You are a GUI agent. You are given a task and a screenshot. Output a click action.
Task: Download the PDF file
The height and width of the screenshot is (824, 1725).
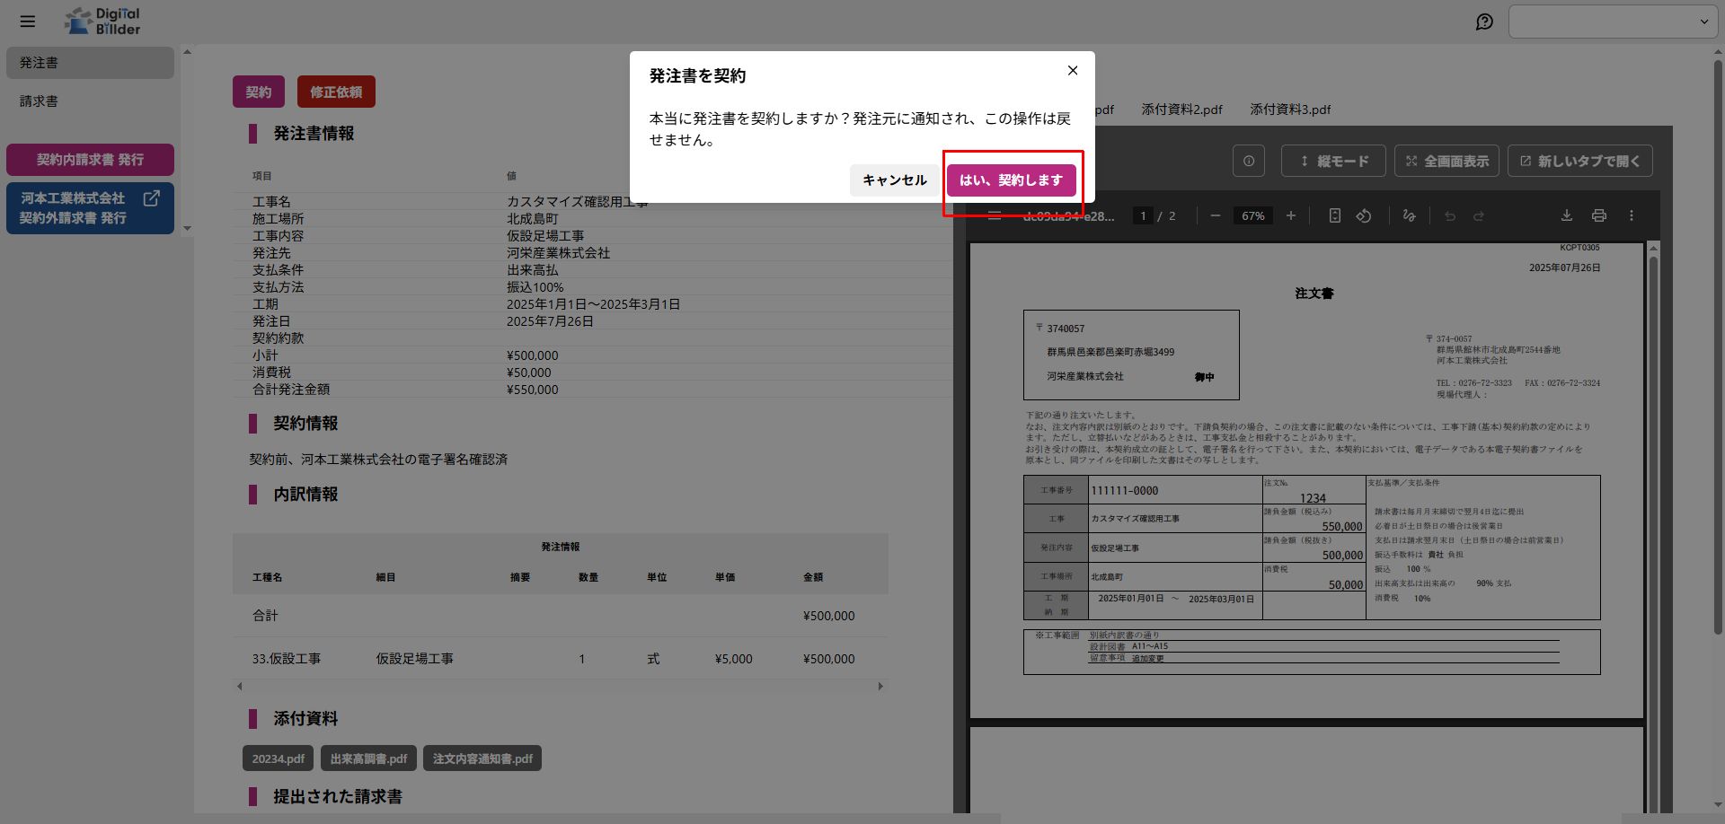[x=1566, y=215]
